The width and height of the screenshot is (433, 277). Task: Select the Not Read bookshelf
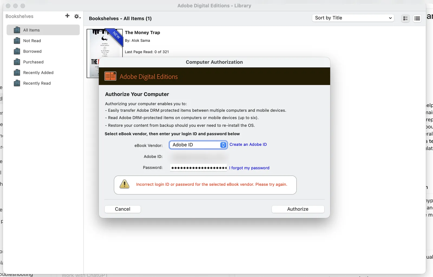[x=43, y=41]
